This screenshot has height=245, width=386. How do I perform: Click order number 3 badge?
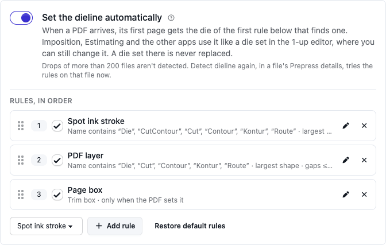[x=39, y=195]
